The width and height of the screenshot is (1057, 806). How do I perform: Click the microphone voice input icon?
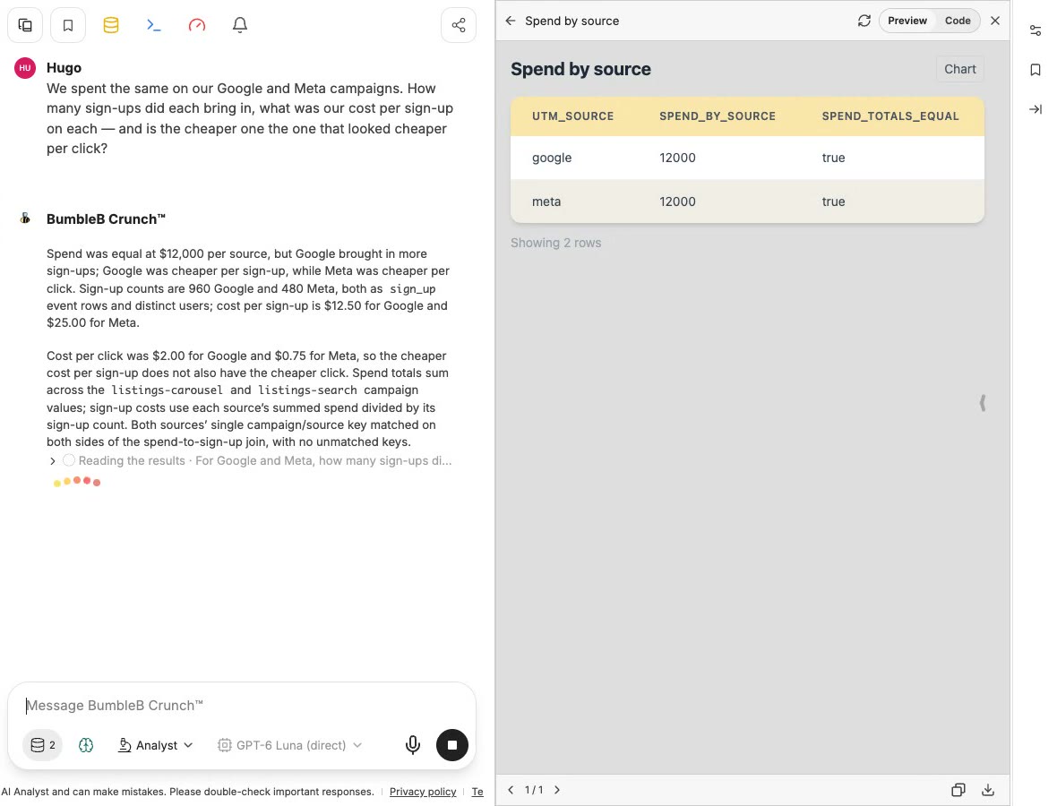(x=413, y=745)
